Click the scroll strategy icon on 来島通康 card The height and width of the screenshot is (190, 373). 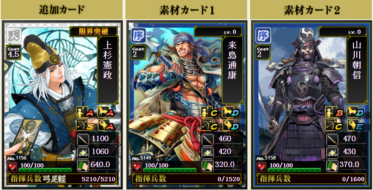[x=208, y=165]
